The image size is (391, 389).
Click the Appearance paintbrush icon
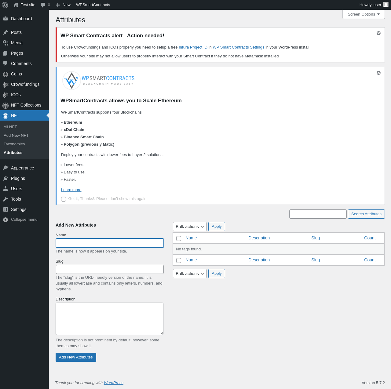(x=5, y=168)
